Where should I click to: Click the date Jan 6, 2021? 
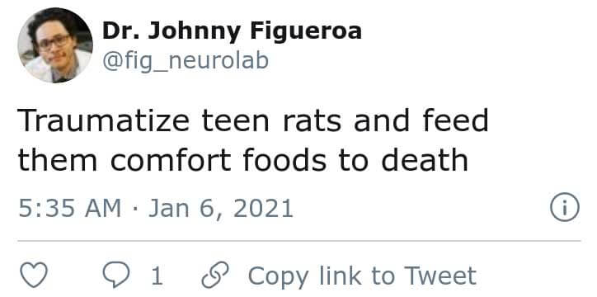pos(221,209)
